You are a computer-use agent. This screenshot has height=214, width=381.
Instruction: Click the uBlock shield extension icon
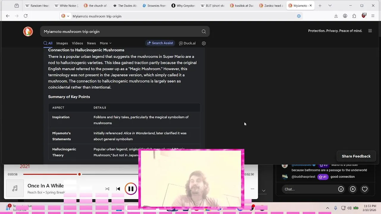tap(363, 15)
